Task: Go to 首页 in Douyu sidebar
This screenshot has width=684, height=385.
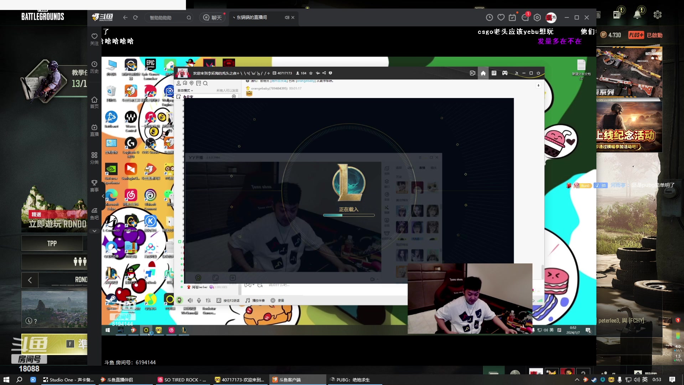Action: (94, 102)
